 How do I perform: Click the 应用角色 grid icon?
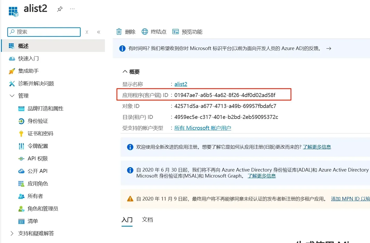click(21, 184)
